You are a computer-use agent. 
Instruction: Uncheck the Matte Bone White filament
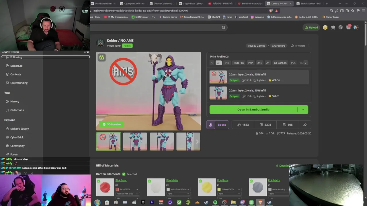(149, 181)
